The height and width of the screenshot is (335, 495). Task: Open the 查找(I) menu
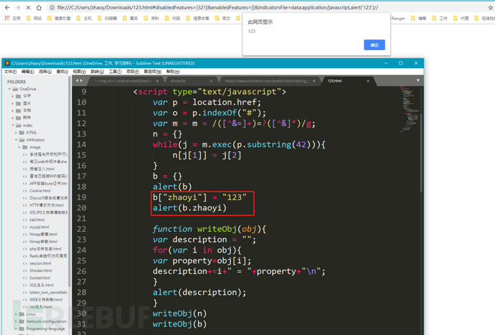62,72
